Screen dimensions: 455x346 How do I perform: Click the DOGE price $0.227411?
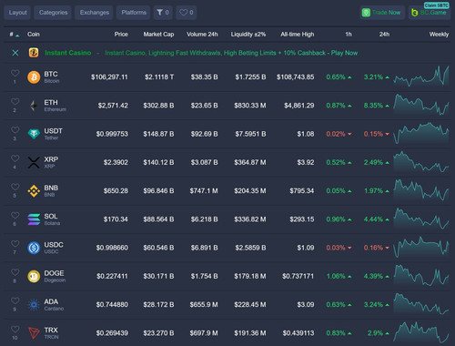(112, 276)
